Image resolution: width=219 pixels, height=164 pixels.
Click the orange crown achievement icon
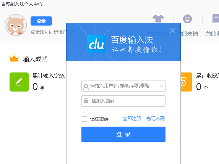(14, 58)
